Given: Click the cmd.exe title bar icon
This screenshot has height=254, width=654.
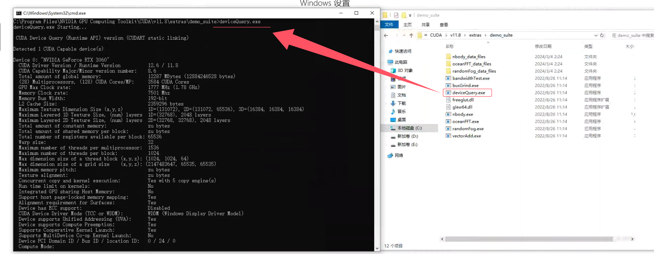Looking at the screenshot, I should (x=19, y=13).
